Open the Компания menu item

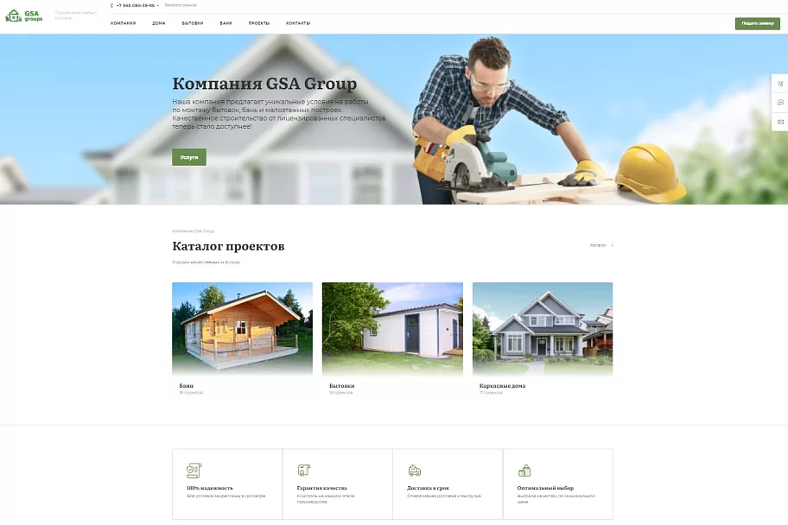pyautogui.click(x=123, y=23)
